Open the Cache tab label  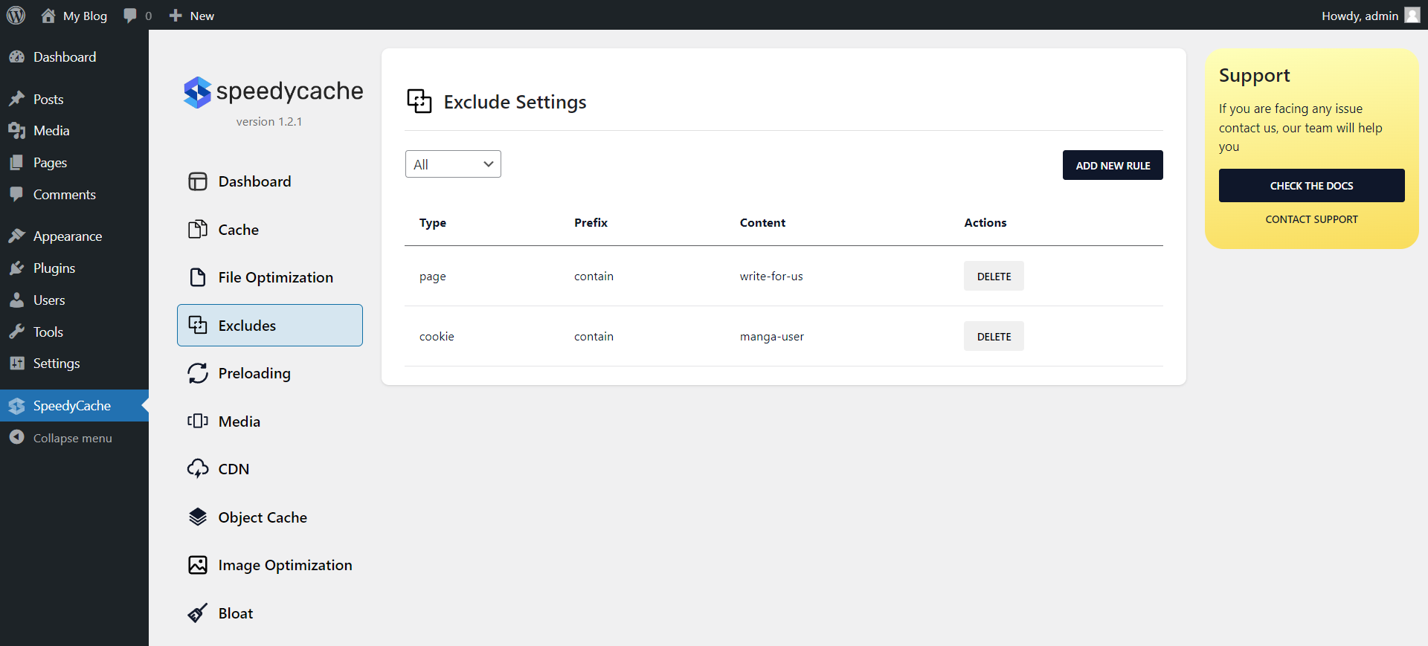coord(238,230)
